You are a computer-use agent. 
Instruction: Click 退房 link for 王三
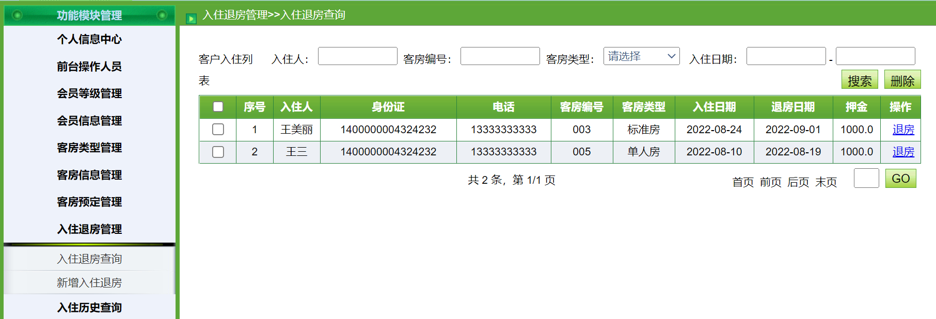tap(903, 152)
